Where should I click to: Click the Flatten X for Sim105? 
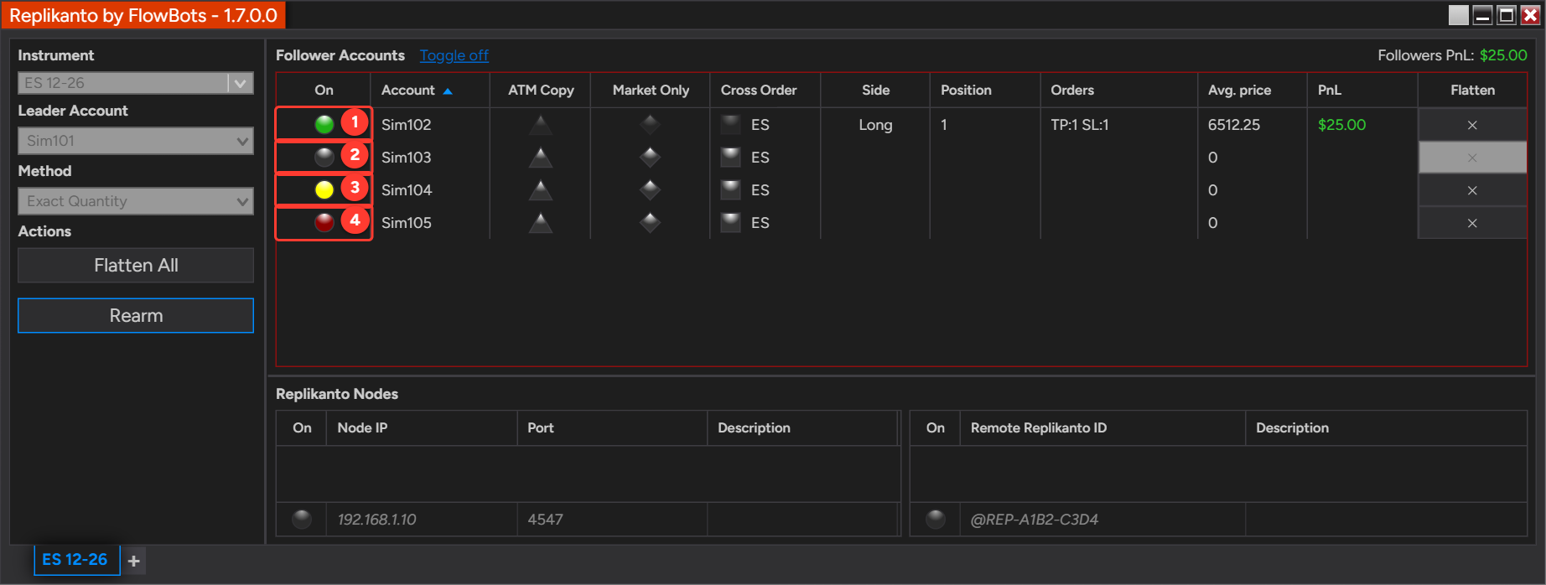(x=1472, y=223)
